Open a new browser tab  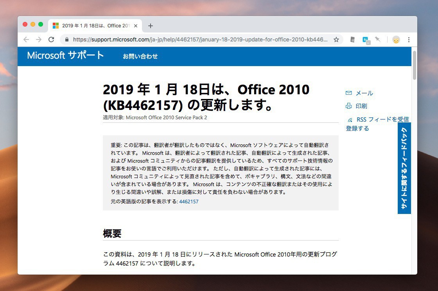(151, 26)
